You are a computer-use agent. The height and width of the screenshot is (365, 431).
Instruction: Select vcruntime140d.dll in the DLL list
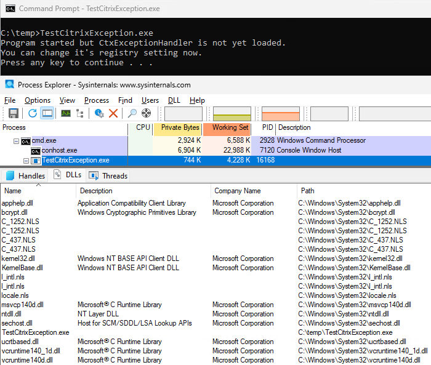tap(27, 360)
